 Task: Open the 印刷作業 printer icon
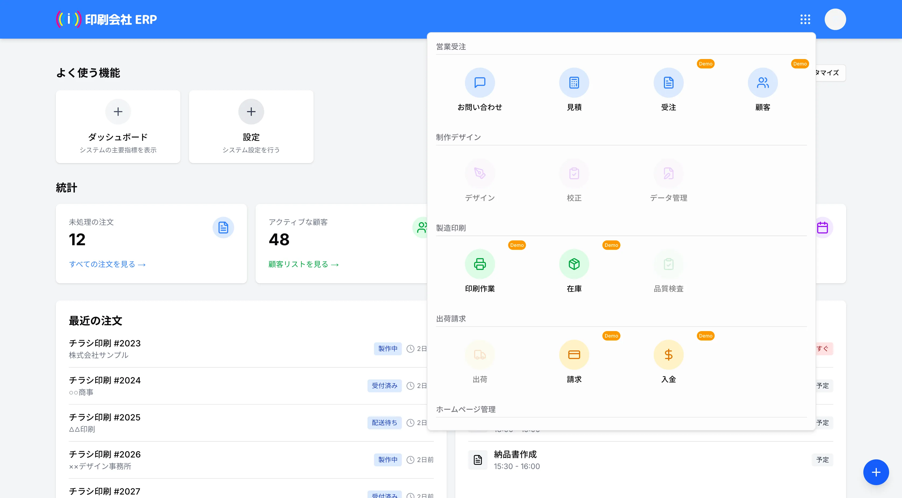pyautogui.click(x=479, y=264)
